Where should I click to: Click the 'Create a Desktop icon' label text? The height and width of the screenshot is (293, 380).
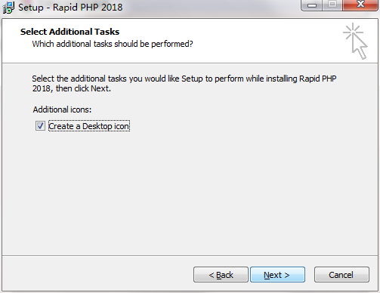89,126
